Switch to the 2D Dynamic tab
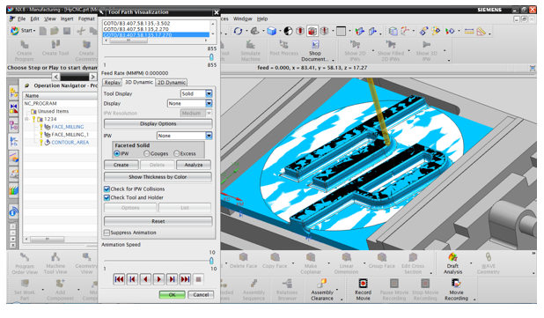The width and height of the screenshot is (544, 318). (172, 83)
